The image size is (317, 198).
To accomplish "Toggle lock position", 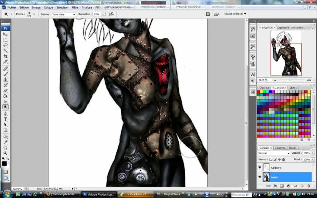I will tap(279, 159).
